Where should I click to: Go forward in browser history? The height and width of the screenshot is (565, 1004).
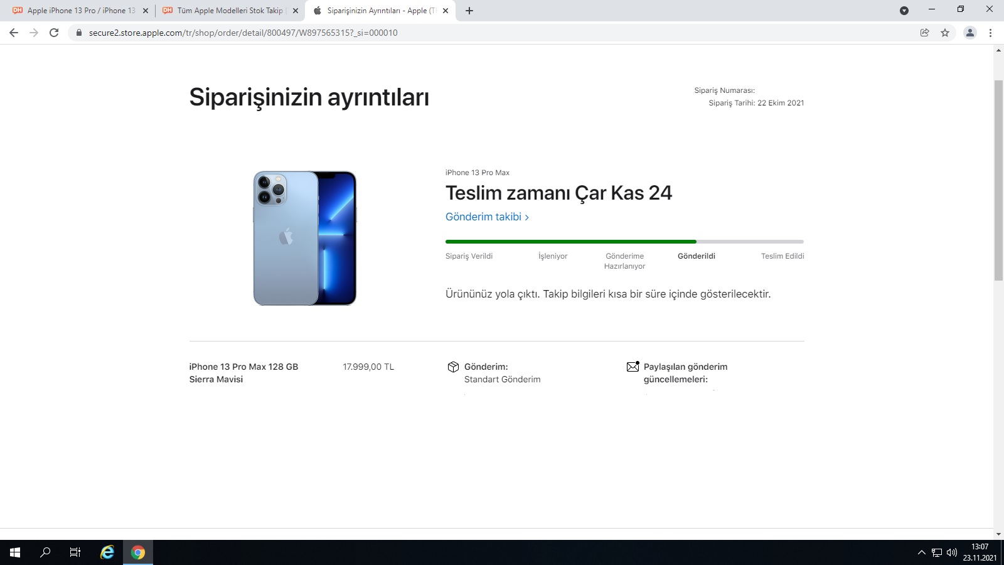click(x=34, y=33)
